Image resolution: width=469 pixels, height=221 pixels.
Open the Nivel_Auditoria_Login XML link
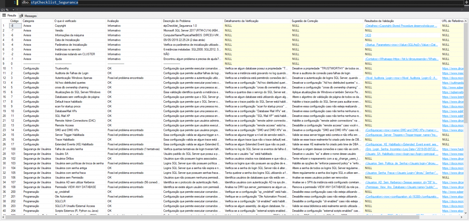tap(401, 78)
